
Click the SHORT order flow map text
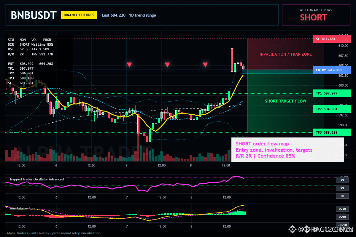coord(262,144)
